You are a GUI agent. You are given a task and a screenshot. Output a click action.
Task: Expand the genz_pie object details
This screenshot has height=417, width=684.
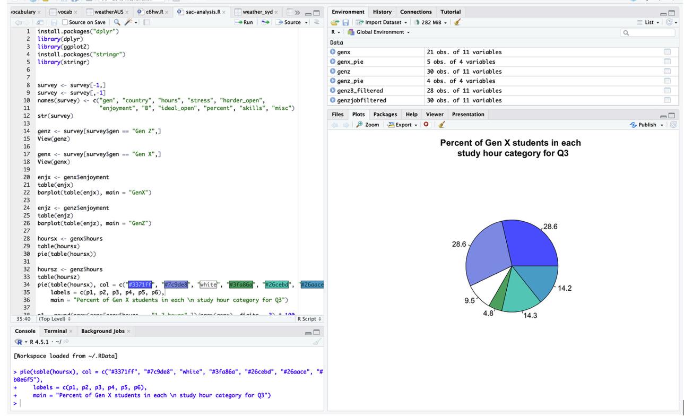pos(333,81)
